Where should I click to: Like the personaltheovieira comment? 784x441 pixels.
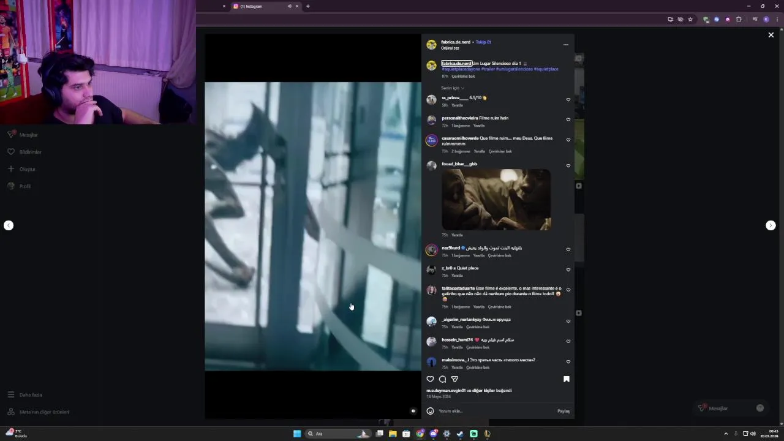568,119
